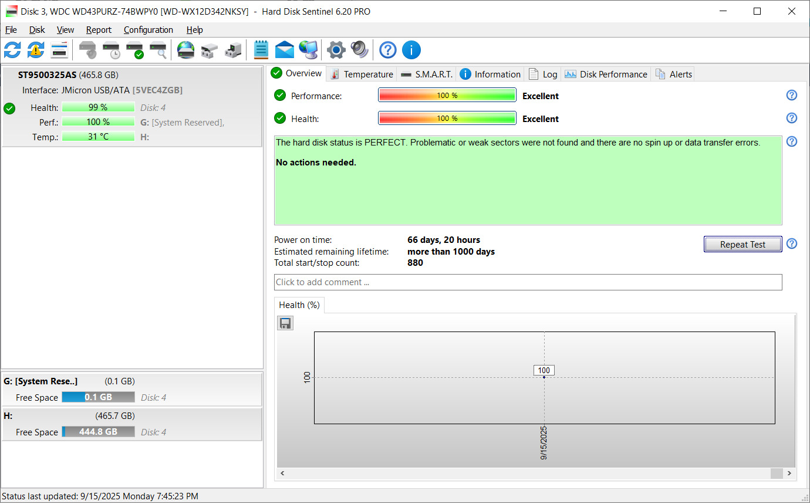Switch to the Overview tab
The width and height of the screenshot is (810, 504).
tap(297, 73)
